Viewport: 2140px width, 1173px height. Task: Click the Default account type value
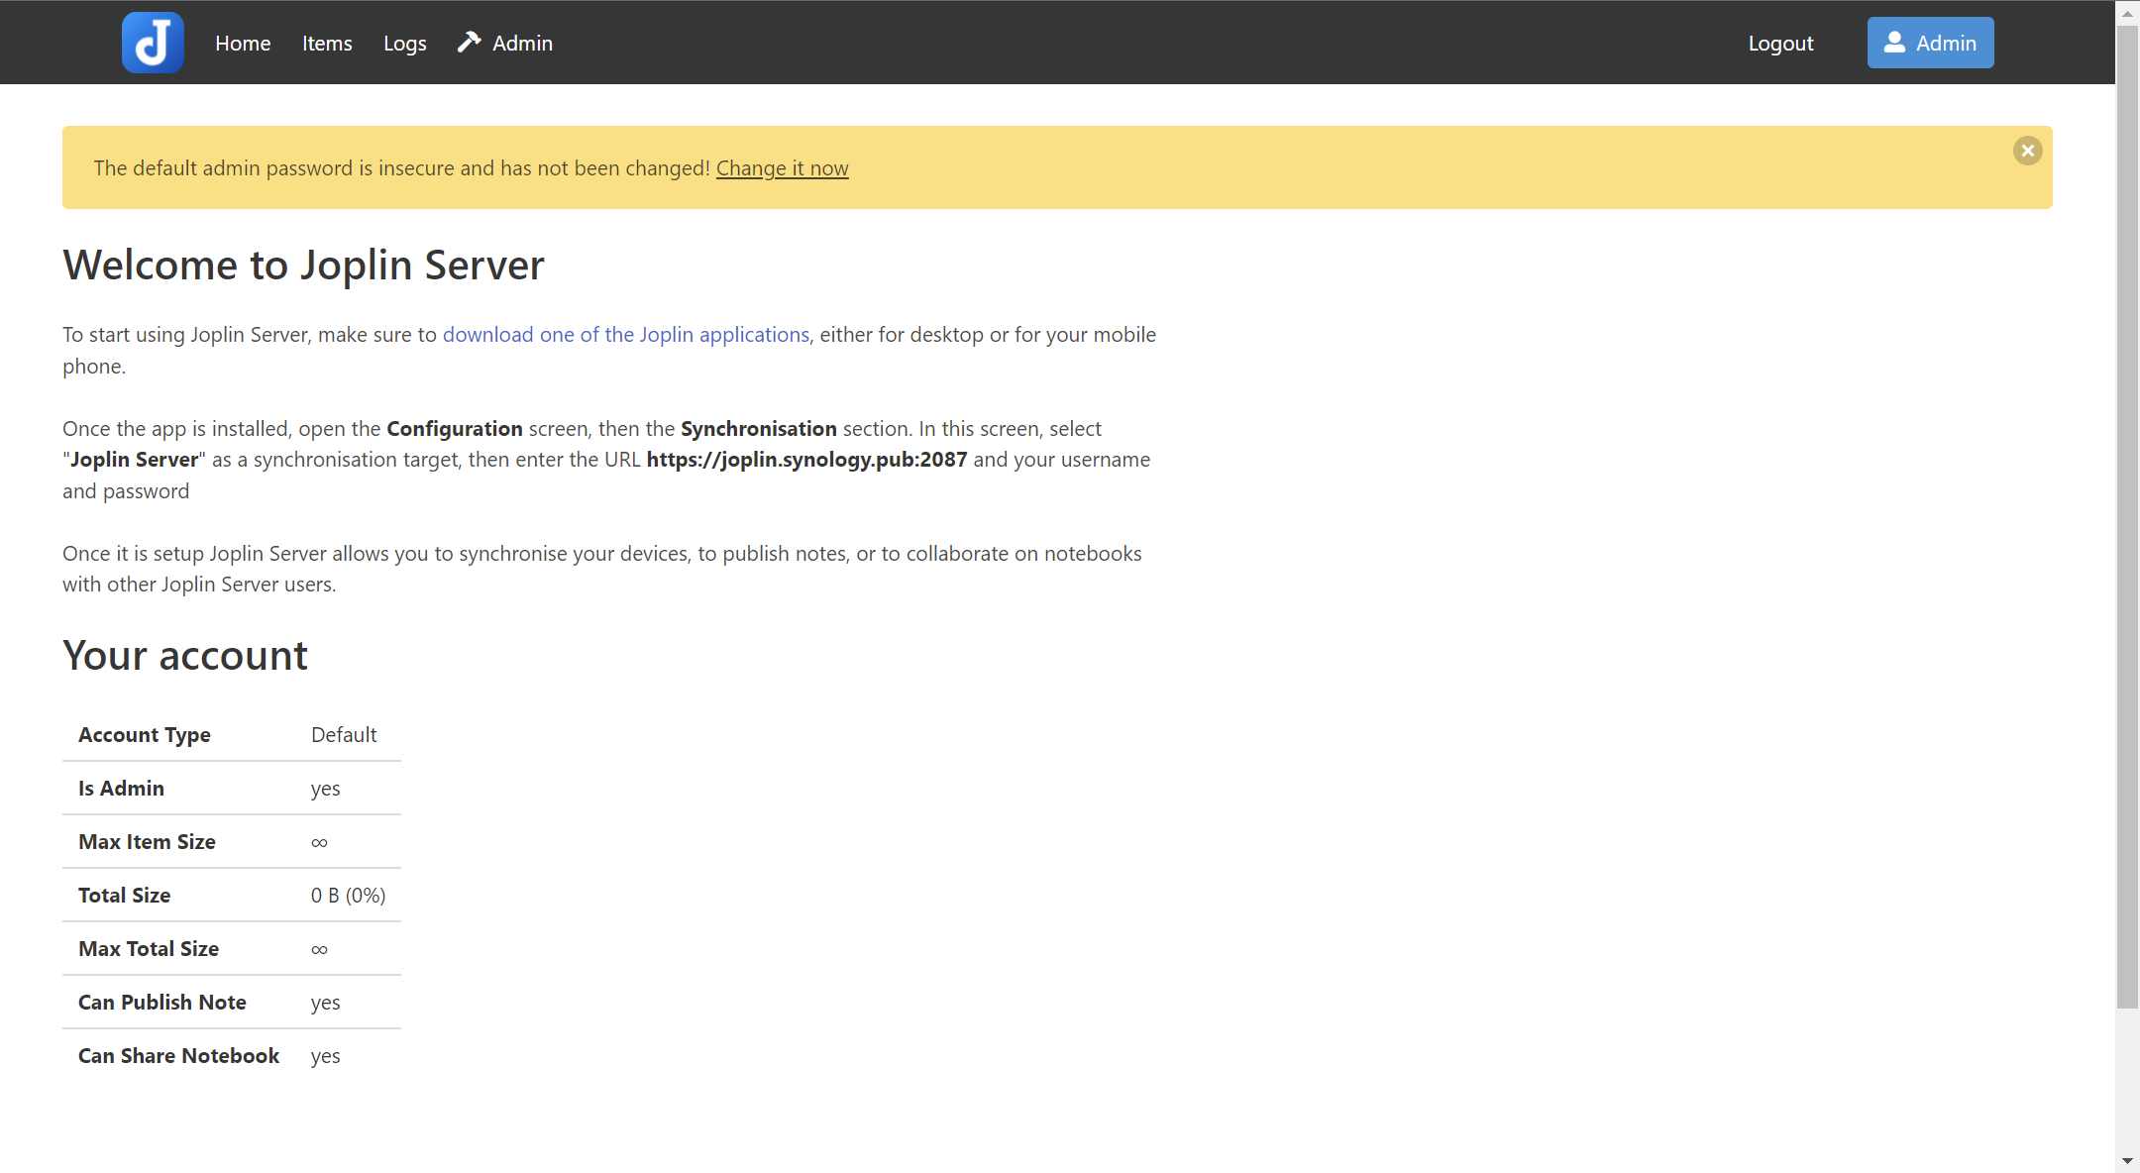pos(344,735)
